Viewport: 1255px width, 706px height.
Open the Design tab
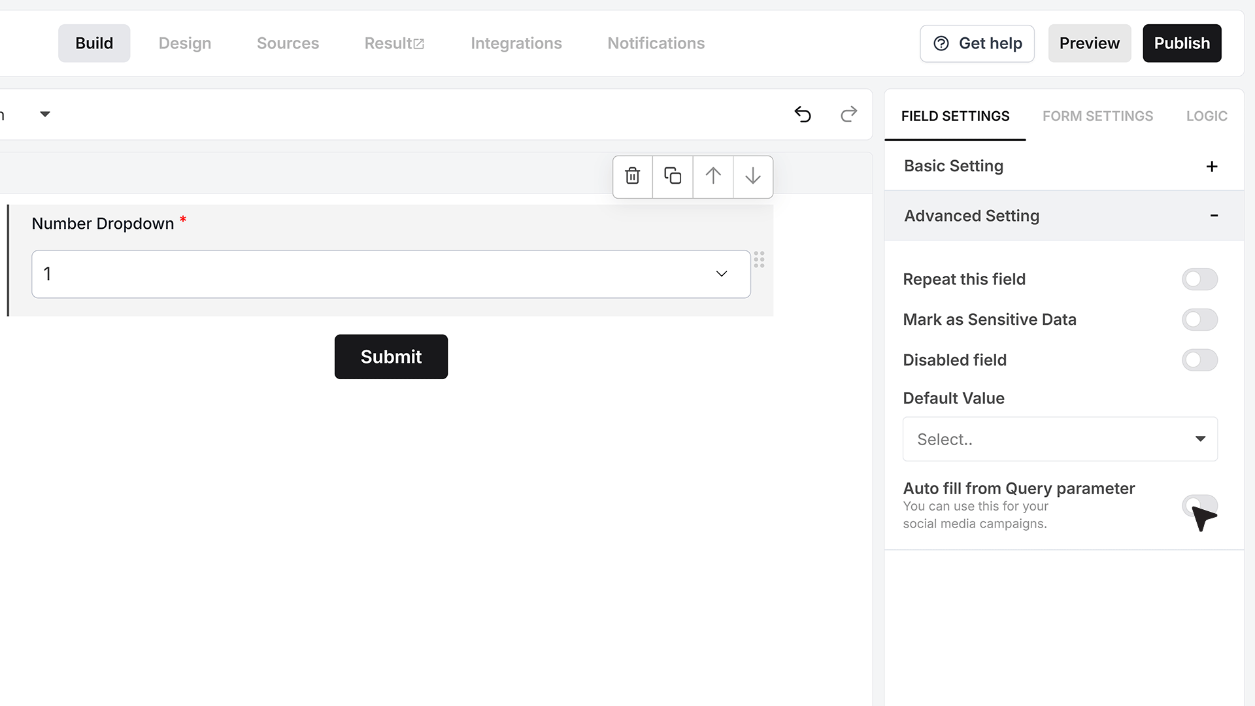[185, 43]
